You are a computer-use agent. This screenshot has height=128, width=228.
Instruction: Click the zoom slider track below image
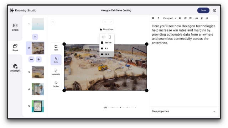(123, 107)
